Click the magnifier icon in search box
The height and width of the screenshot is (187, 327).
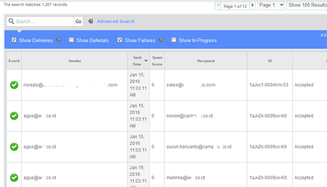coord(11,21)
